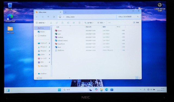Open ドキュメント in navigation pane

click(x=42, y=51)
